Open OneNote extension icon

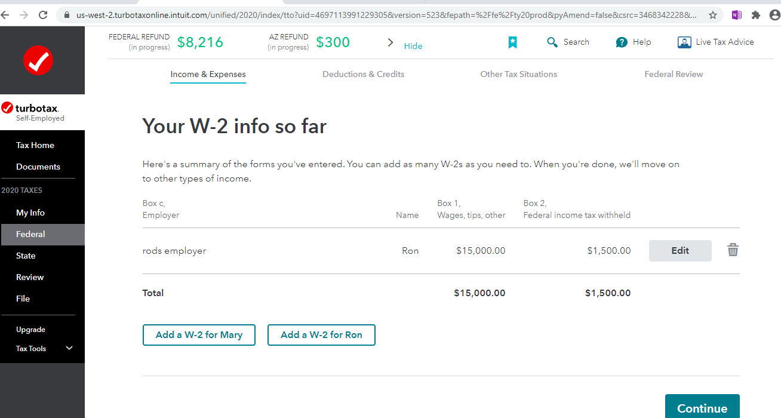click(x=737, y=15)
